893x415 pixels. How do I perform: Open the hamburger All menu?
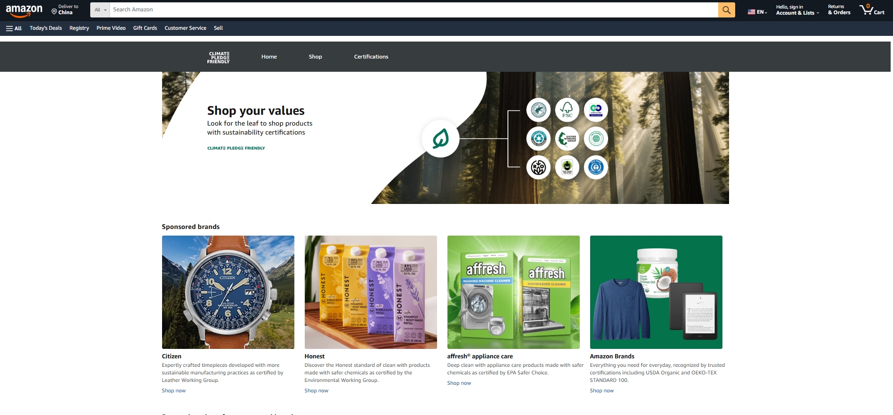pos(14,28)
